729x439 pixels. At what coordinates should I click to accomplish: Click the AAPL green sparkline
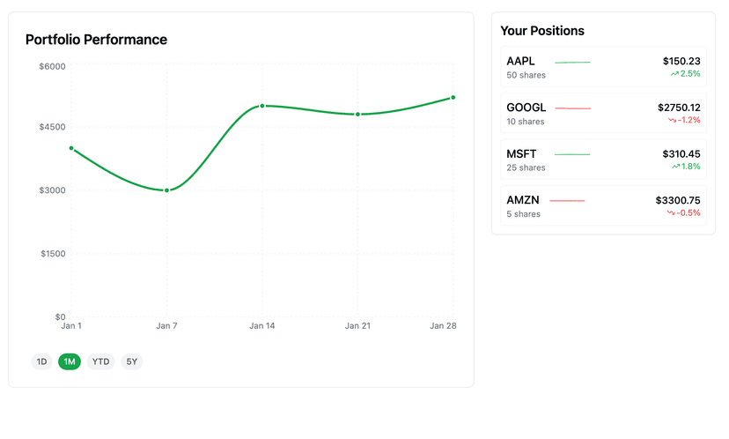point(572,63)
